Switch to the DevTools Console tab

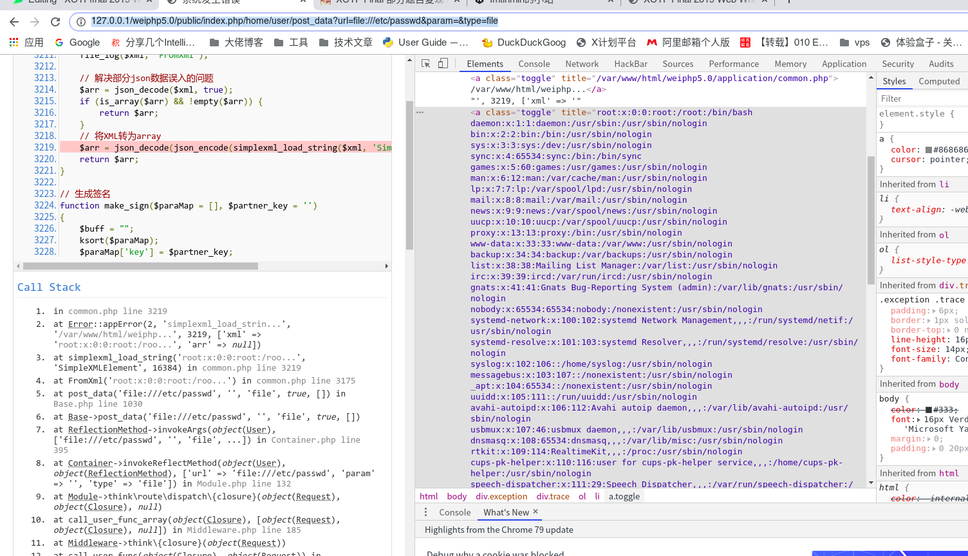click(x=534, y=64)
